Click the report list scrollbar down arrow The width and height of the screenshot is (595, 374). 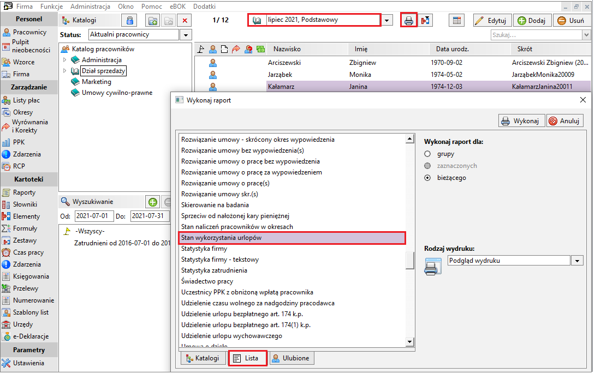point(410,342)
